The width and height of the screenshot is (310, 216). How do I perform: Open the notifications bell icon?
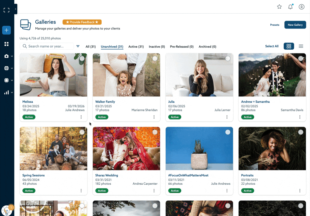[x=290, y=7]
